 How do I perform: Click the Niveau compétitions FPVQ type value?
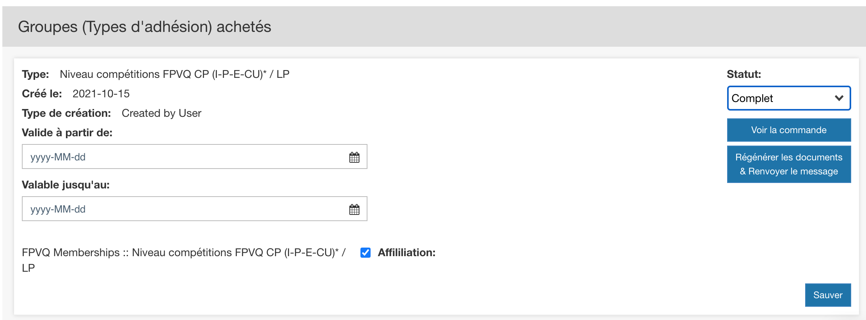[174, 74]
